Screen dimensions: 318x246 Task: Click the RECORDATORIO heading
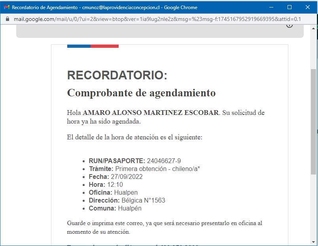117,75
